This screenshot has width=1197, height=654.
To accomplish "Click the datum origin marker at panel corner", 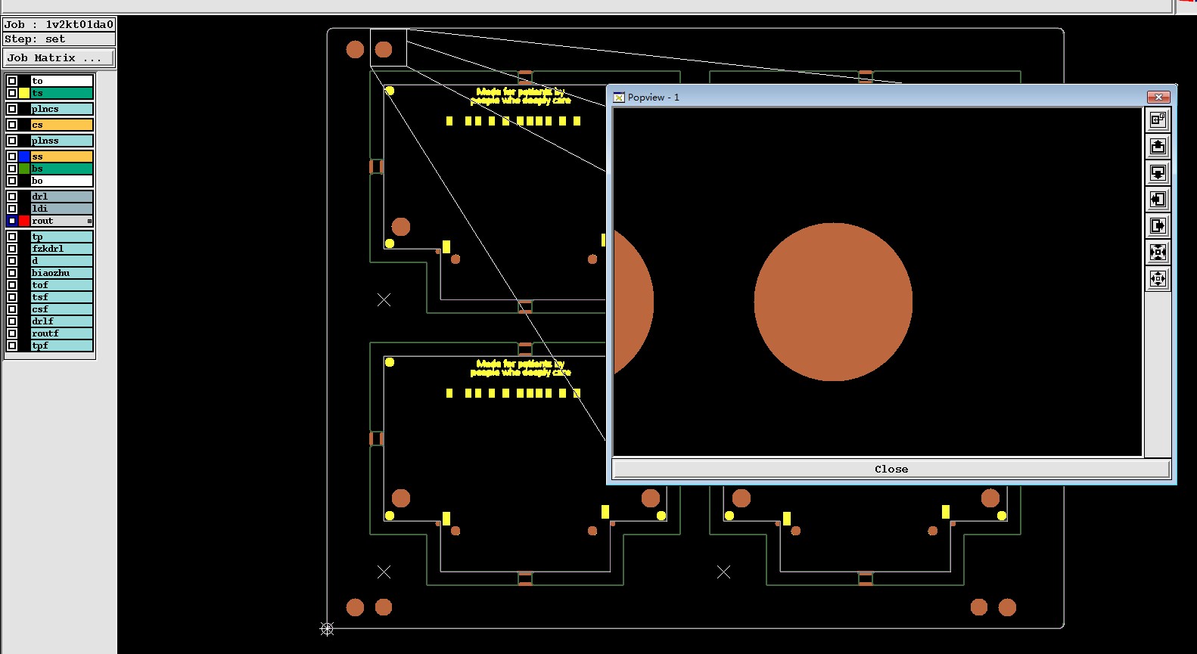I will pos(327,628).
